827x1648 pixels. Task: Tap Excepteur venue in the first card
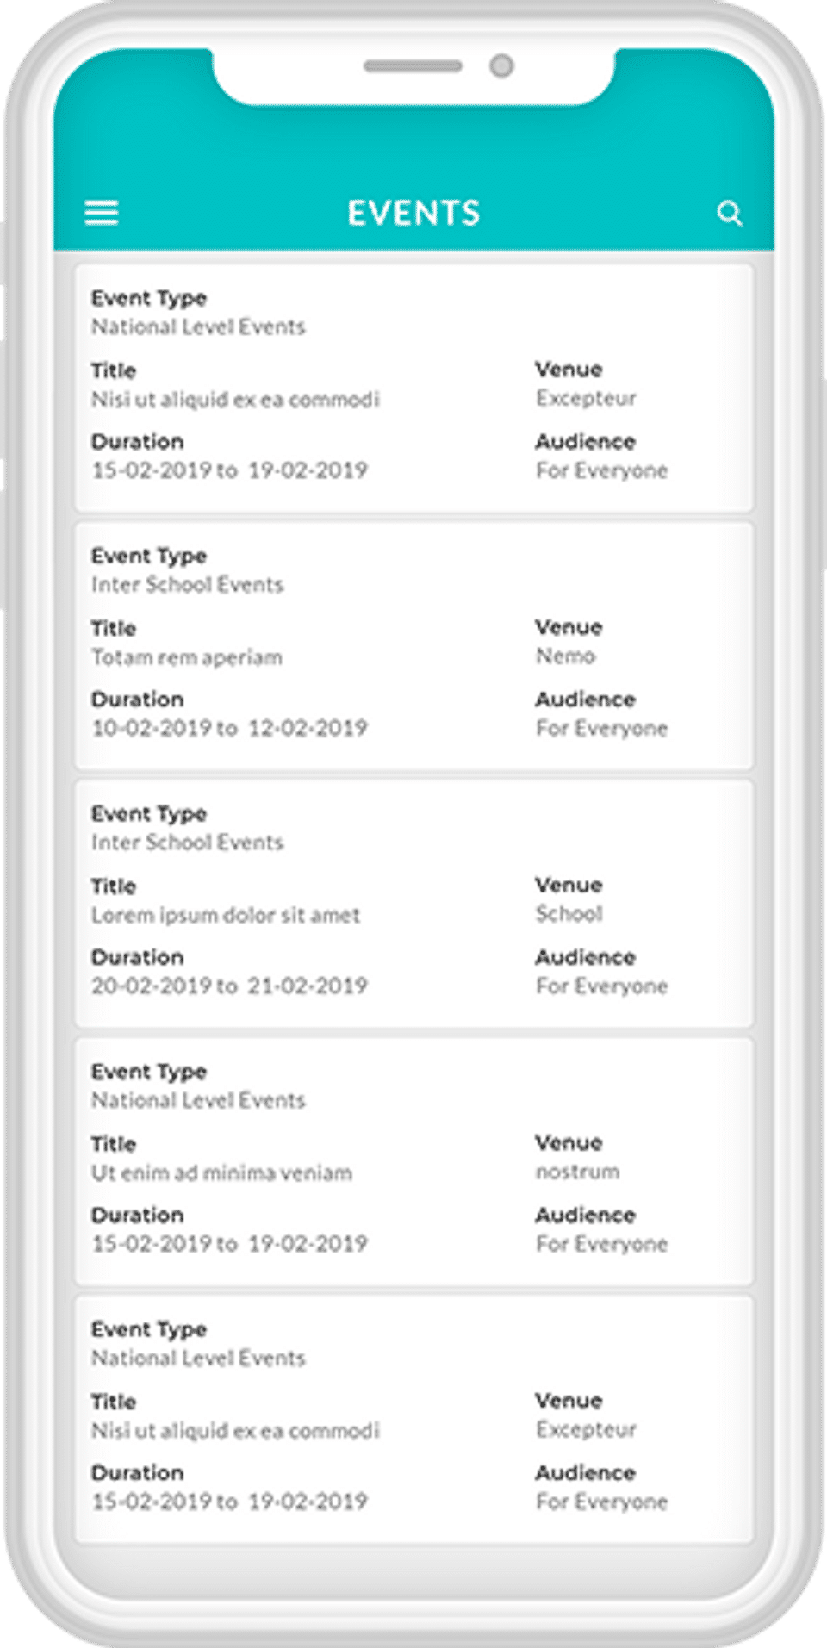pos(586,398)
